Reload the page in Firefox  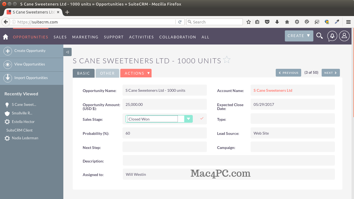pyautogui.click(x=180, y=22)
